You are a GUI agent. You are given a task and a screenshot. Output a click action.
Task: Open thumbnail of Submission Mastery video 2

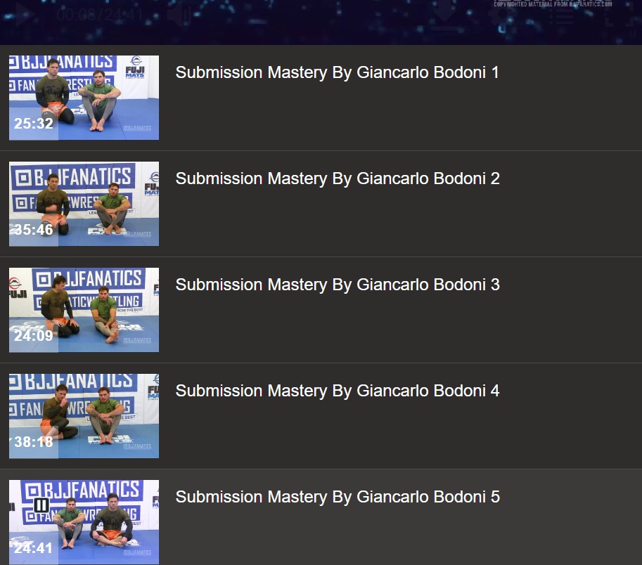click(x=84, y=204)
